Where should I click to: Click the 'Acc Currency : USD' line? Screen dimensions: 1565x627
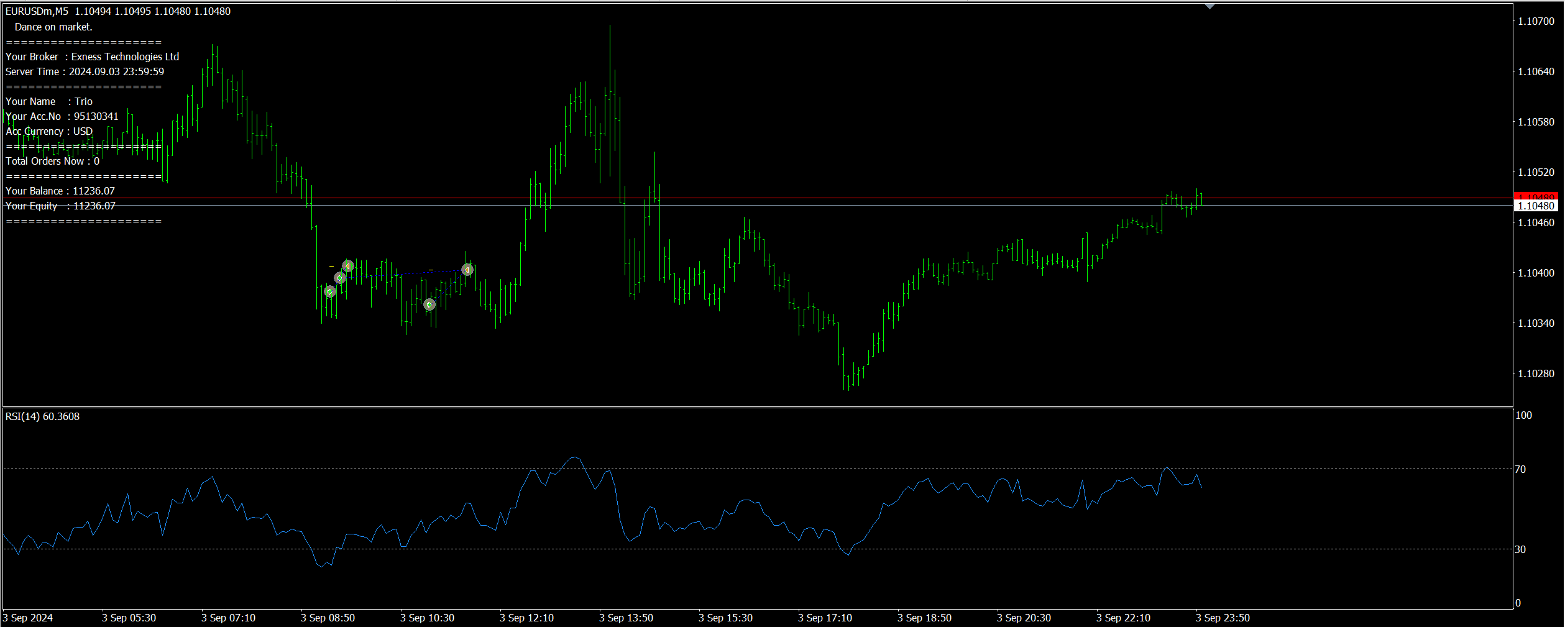(49, 131)
